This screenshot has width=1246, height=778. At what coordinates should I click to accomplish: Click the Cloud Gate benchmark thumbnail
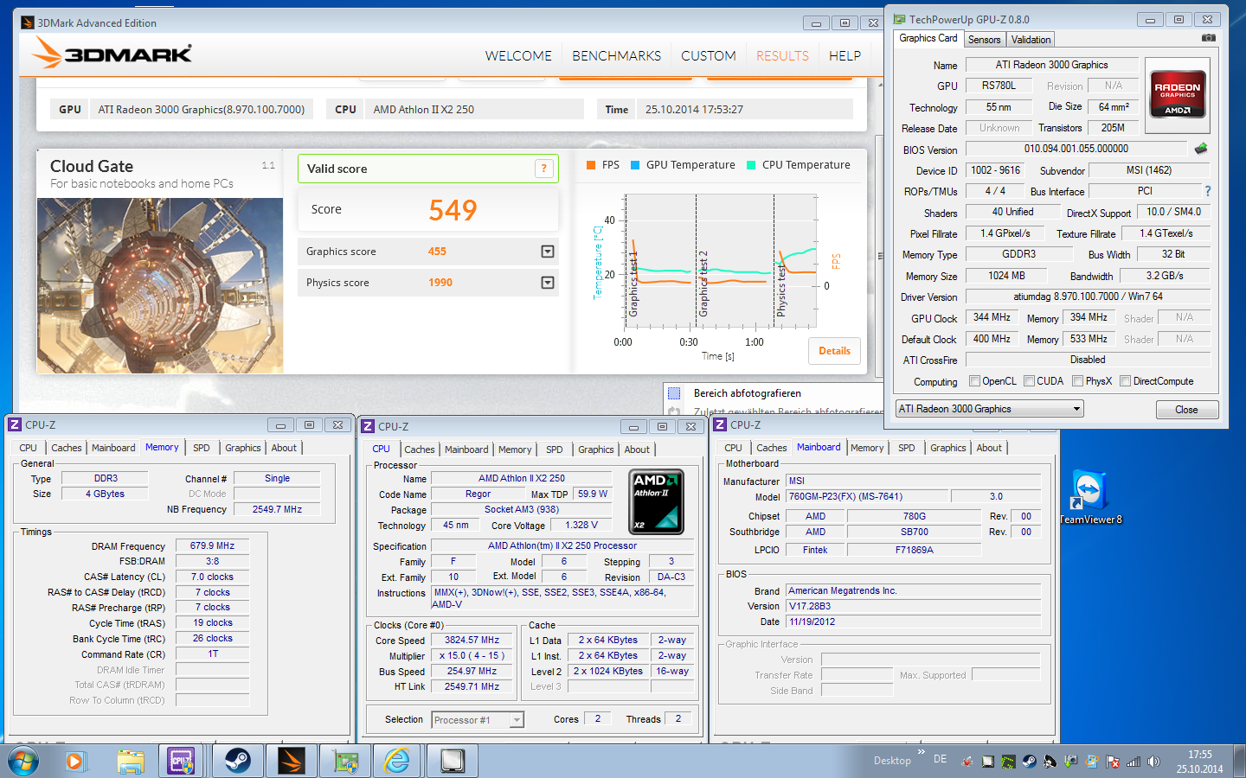160,286
